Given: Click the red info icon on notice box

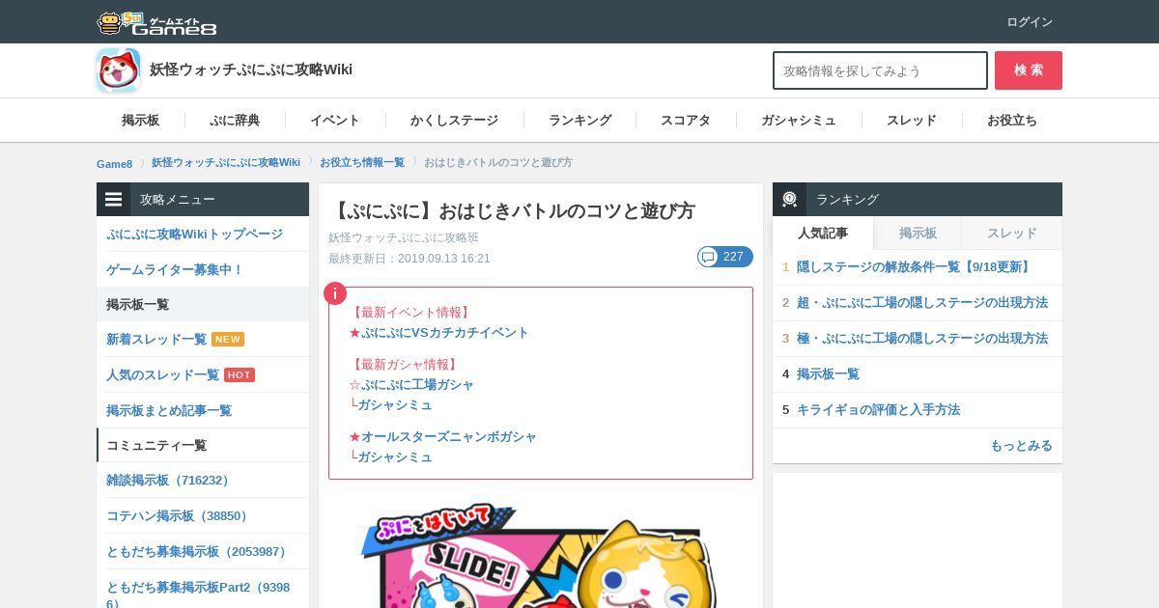Looking at the screenshot, I should click(334, 293).
